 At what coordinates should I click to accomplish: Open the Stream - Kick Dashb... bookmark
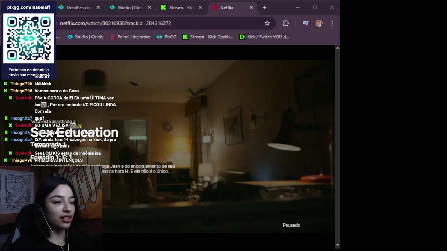click(208, 37)
